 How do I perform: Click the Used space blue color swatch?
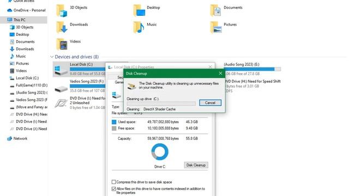[114, 122]
